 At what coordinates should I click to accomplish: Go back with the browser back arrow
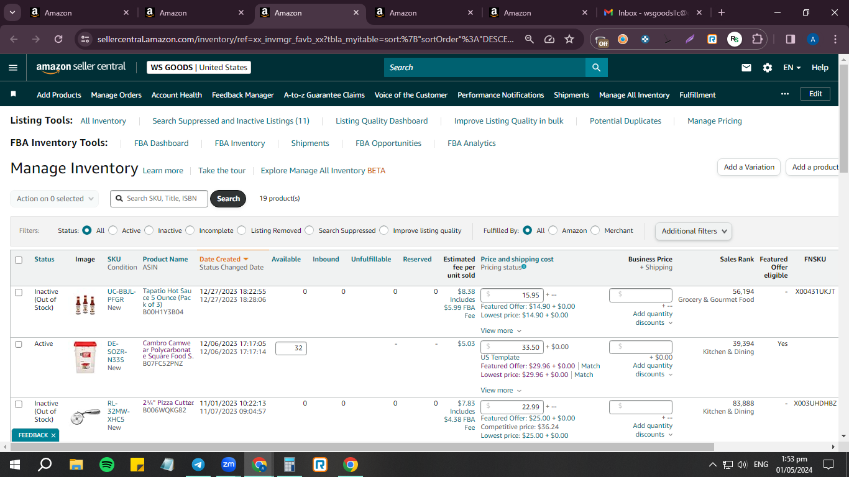14,39
